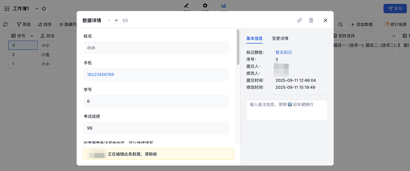The height and width of the screenshot is (171, 410).
Task: Switch to the 变更详情 tab
Action: point(280,38)
